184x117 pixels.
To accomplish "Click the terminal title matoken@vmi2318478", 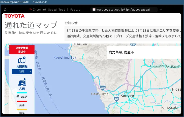I will 24,2.
